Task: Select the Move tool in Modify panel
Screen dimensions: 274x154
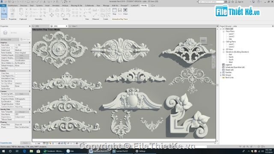Action: pyautogui.click(x=51, y=15)
